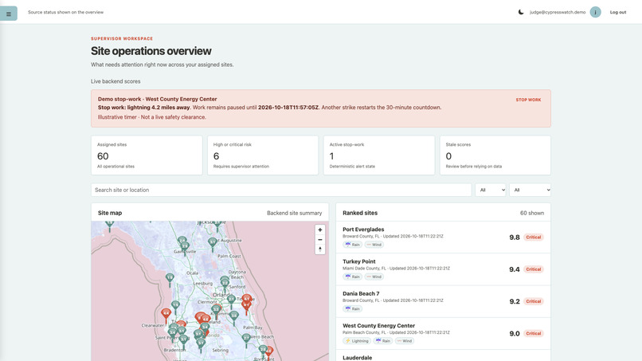Click in the Search site or location field
642x361 pixels.
point(281,190)
